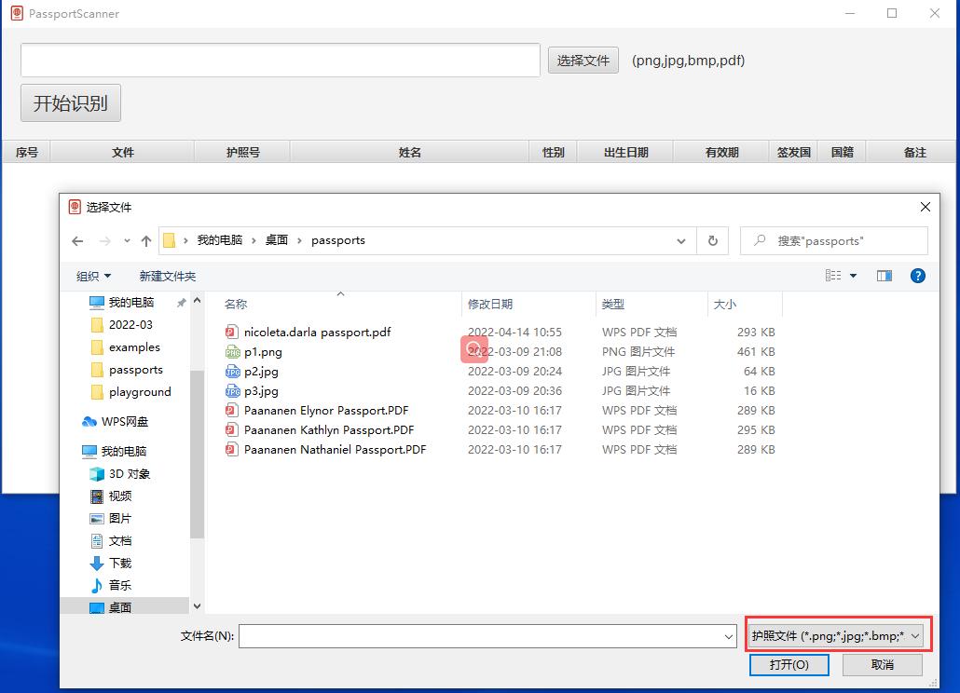This screenshot has width=960, height=693.
Task: Click sidebar scrollbar up arrow
Action: (198, 301)
